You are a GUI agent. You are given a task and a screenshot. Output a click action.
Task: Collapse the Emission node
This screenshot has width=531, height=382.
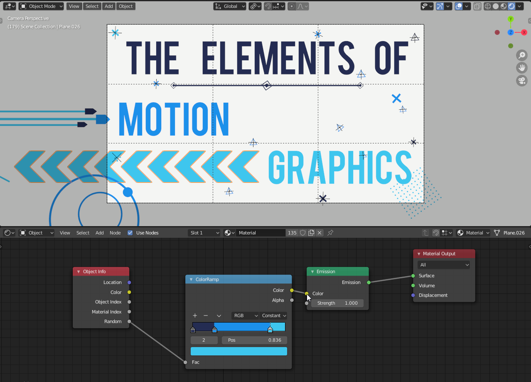click(x=312, y=271)
